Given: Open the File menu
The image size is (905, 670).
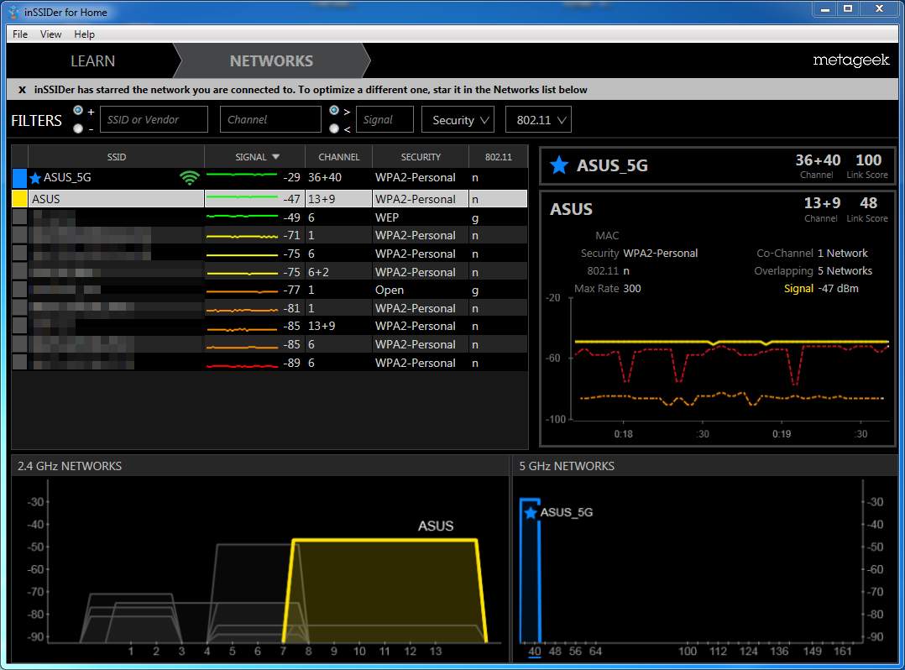Looking at the screenshot, I should click(20, 34).
